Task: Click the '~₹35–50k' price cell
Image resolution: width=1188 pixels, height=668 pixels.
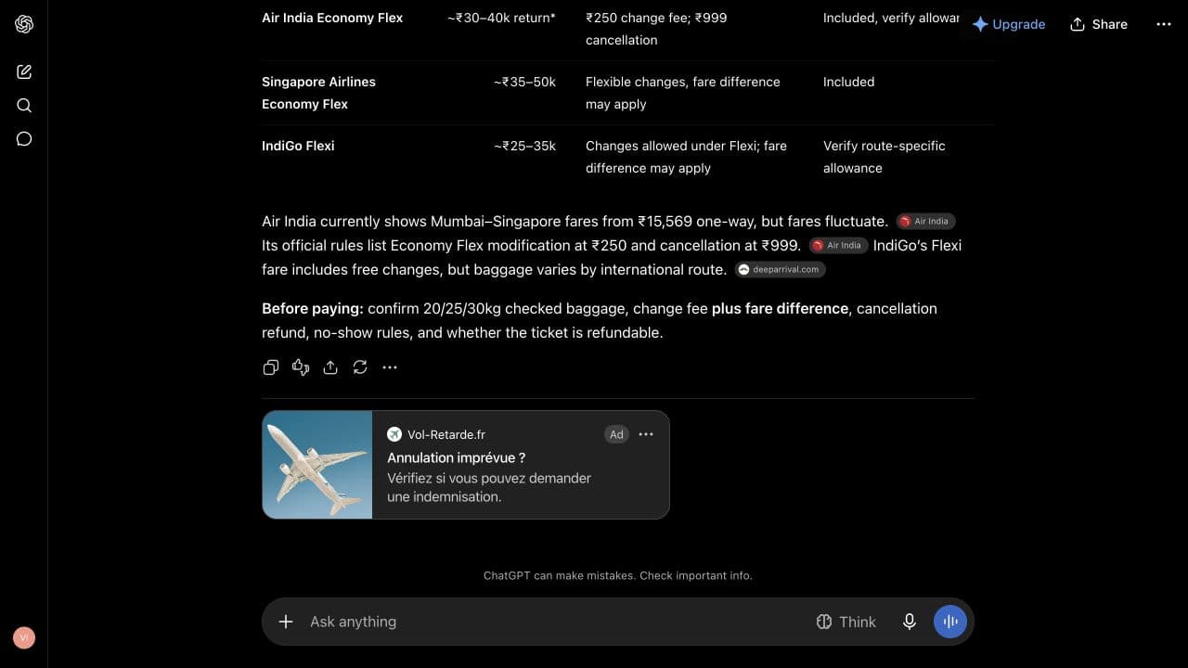Action: [524, 82]
